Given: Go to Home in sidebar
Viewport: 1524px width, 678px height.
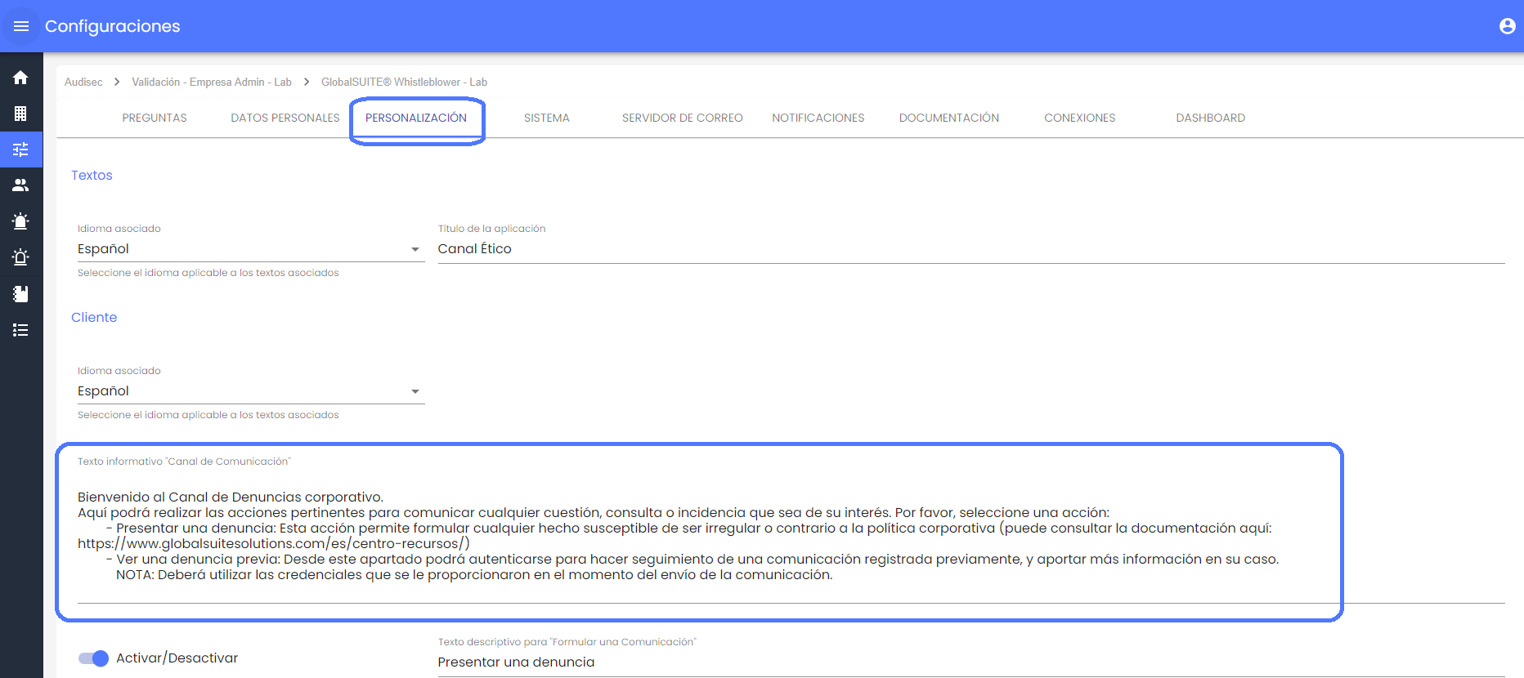Looking at the screenshot, I should [20, 78].
